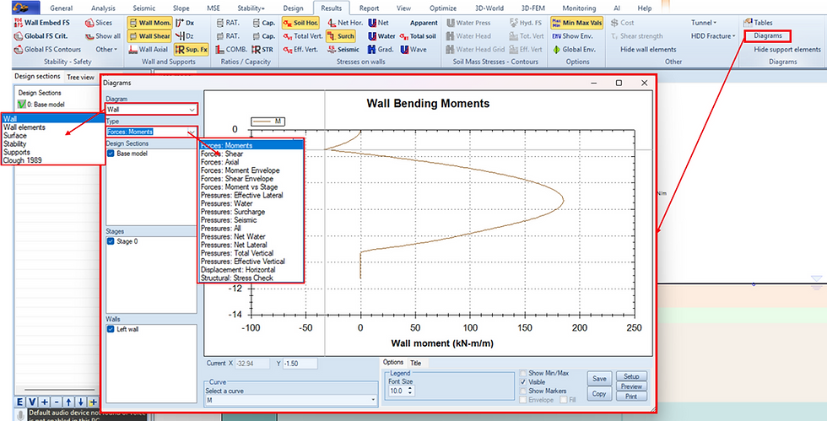Open the Tables view
The width and height of the screenshot is (827, 421).
tap(758, 23)
